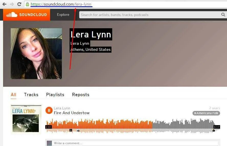Click the second commenter avatar on waveform
Viewport: 227px width, 146px height.
[x=78, y=130]
